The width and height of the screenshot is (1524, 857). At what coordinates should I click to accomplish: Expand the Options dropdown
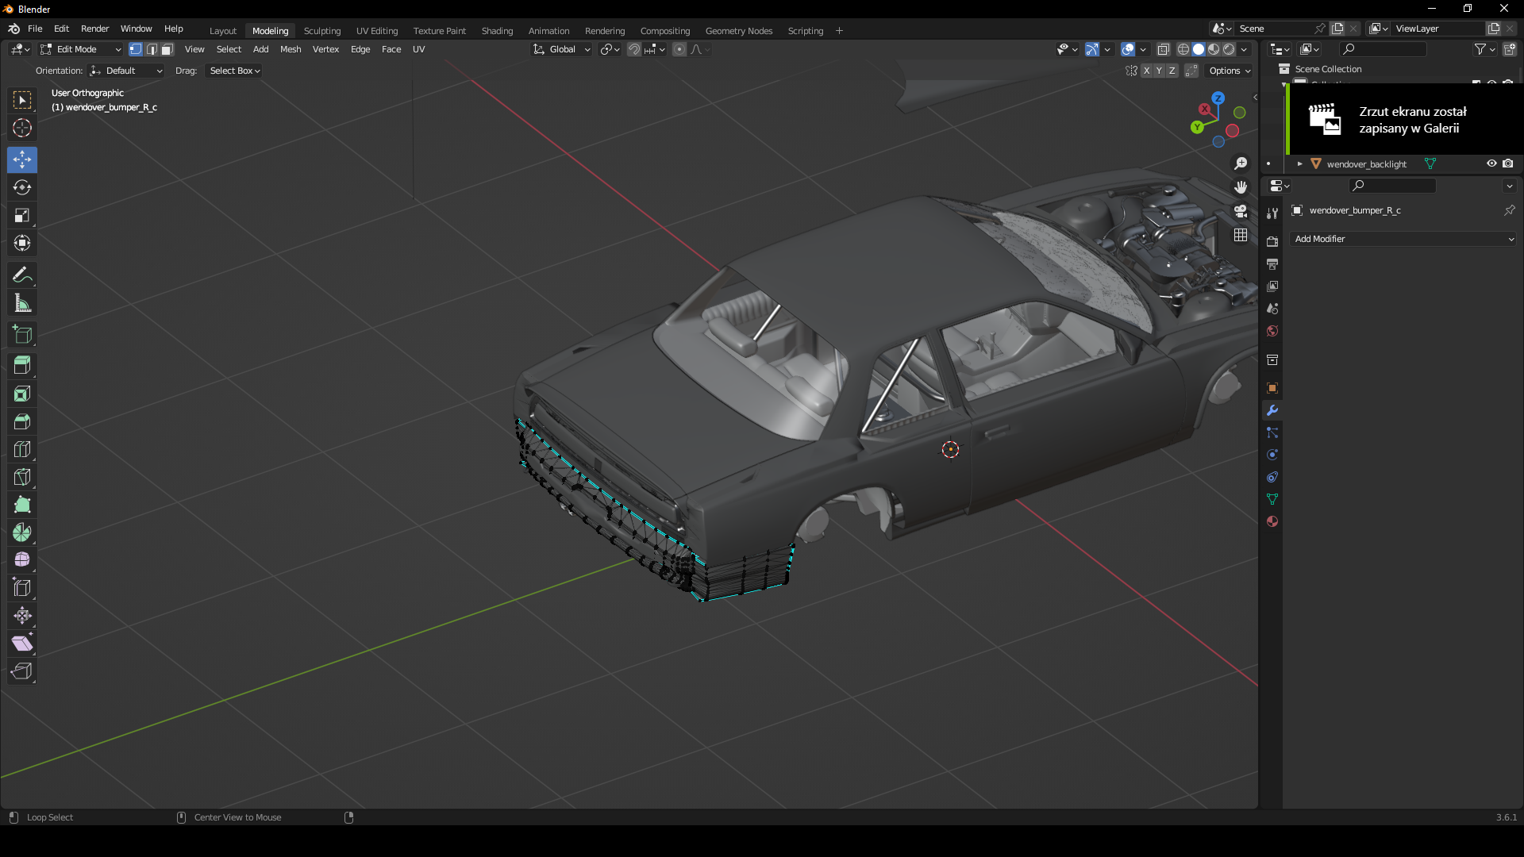point(1230,71)
